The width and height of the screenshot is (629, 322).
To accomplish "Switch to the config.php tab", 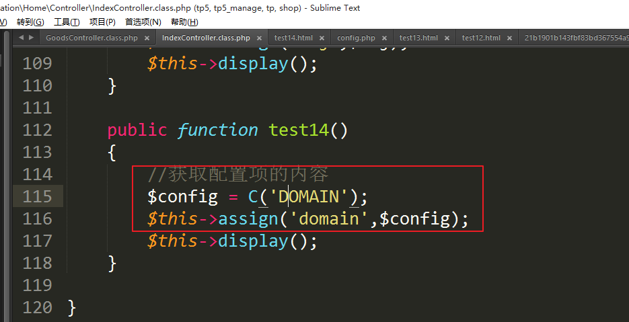I will click(356, 38).
